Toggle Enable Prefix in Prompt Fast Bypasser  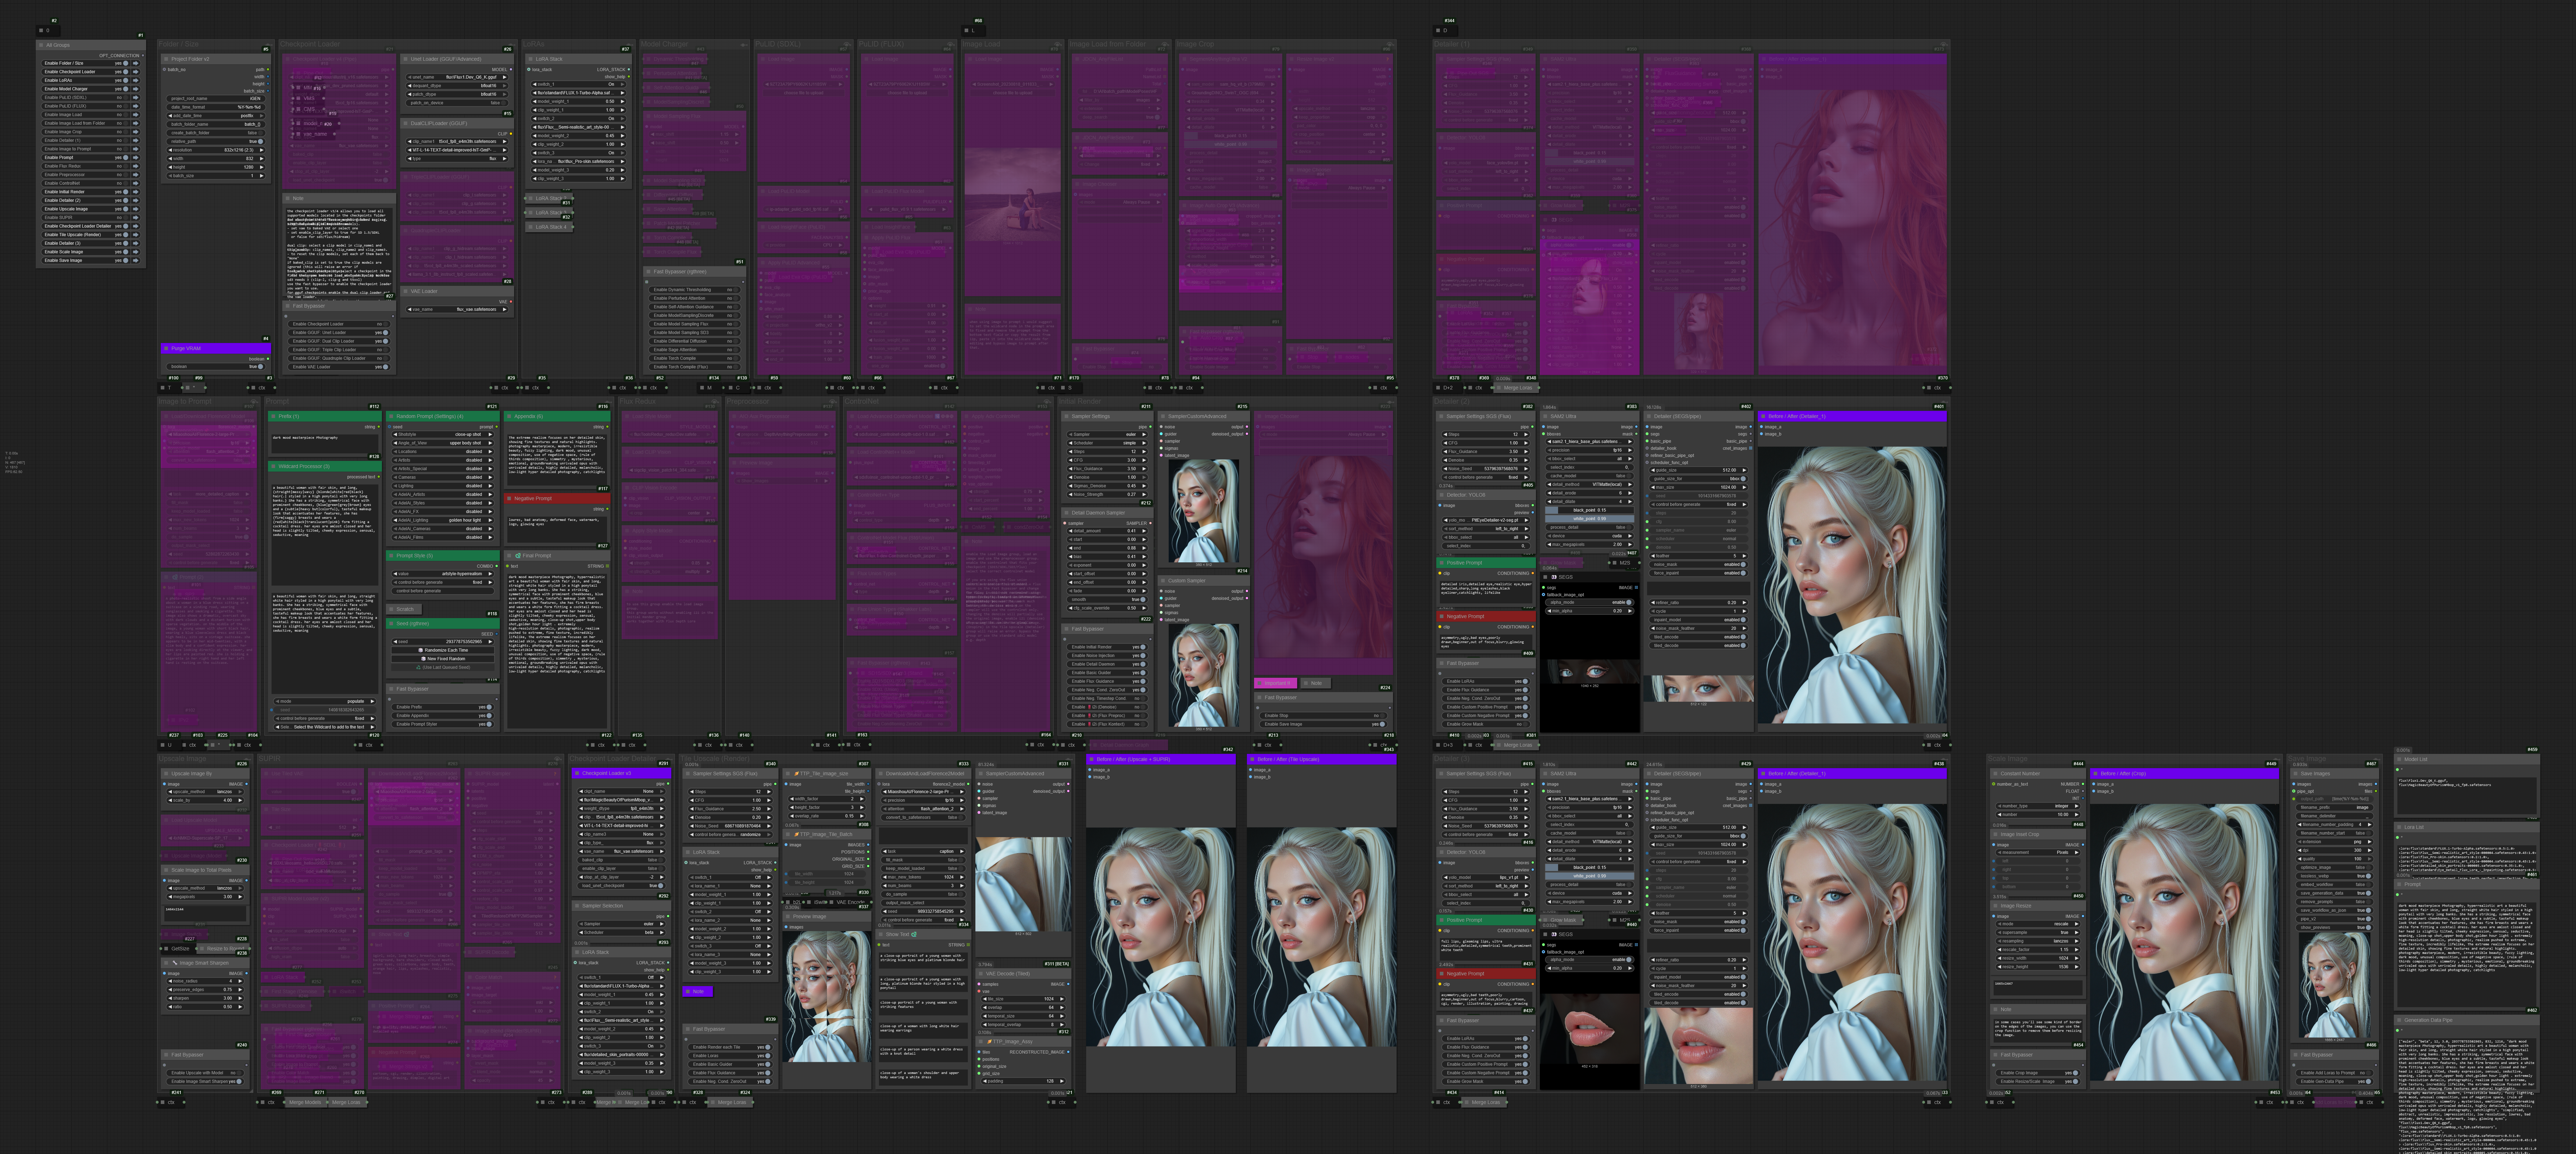point(489,707)
